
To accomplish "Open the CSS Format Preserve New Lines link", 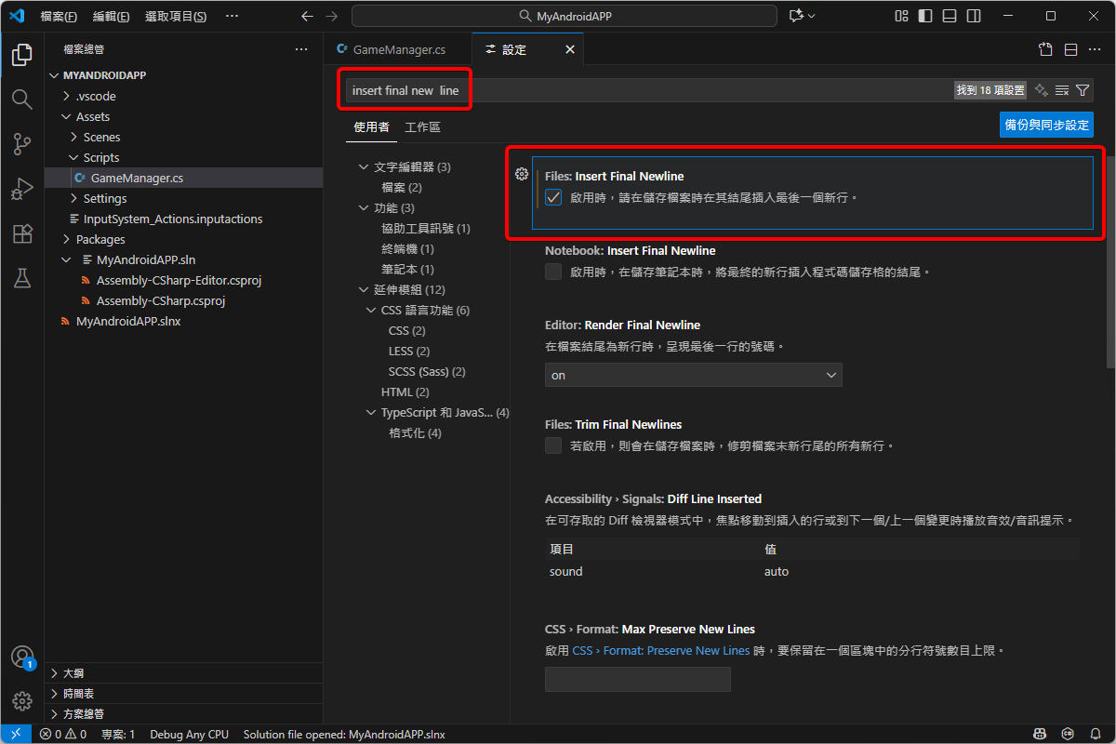I will coord(660,651).
